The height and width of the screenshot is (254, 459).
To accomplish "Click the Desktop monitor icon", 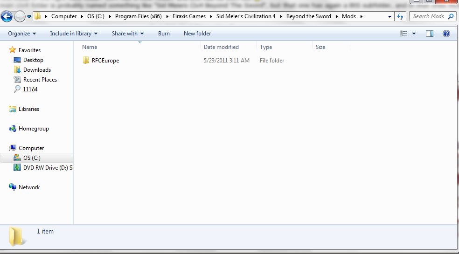I will pos(17,60).
